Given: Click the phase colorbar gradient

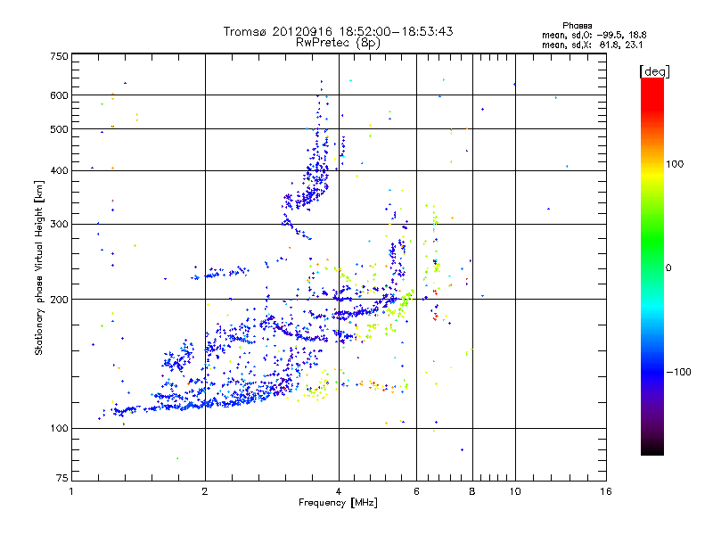Looking at the screenshot, I should point(652,266).
